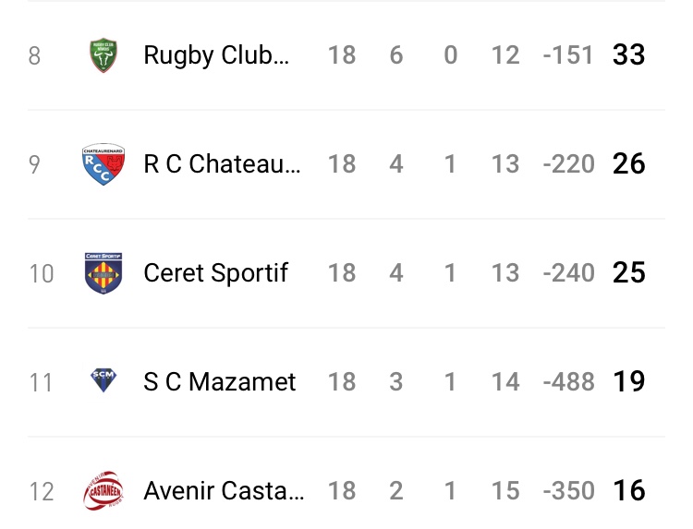693x529 pixels.
Task: Click the -488 point difference value
Action: coord(568,382)
